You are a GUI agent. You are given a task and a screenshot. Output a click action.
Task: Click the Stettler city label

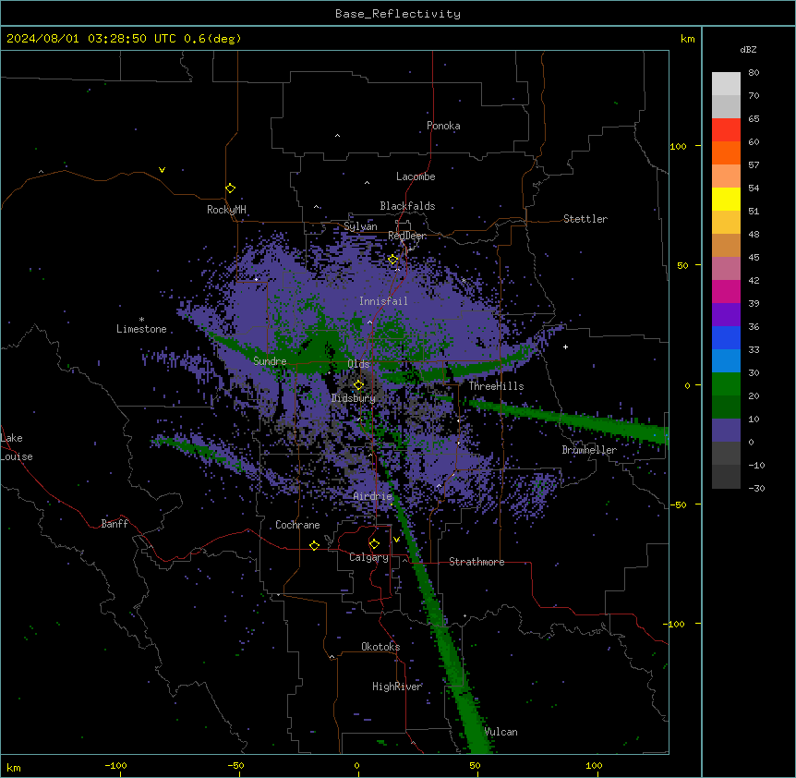point(585,219)
